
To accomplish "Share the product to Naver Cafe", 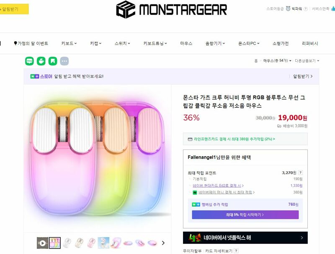I will (41, 61).
